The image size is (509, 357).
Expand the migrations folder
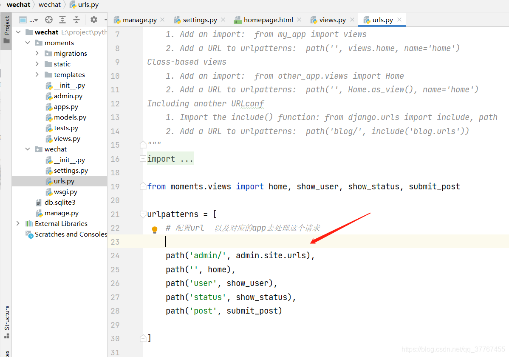click(x=37, y=53)
